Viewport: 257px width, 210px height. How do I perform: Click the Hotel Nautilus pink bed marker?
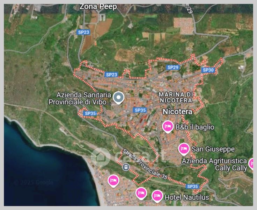tap(157, 196)
